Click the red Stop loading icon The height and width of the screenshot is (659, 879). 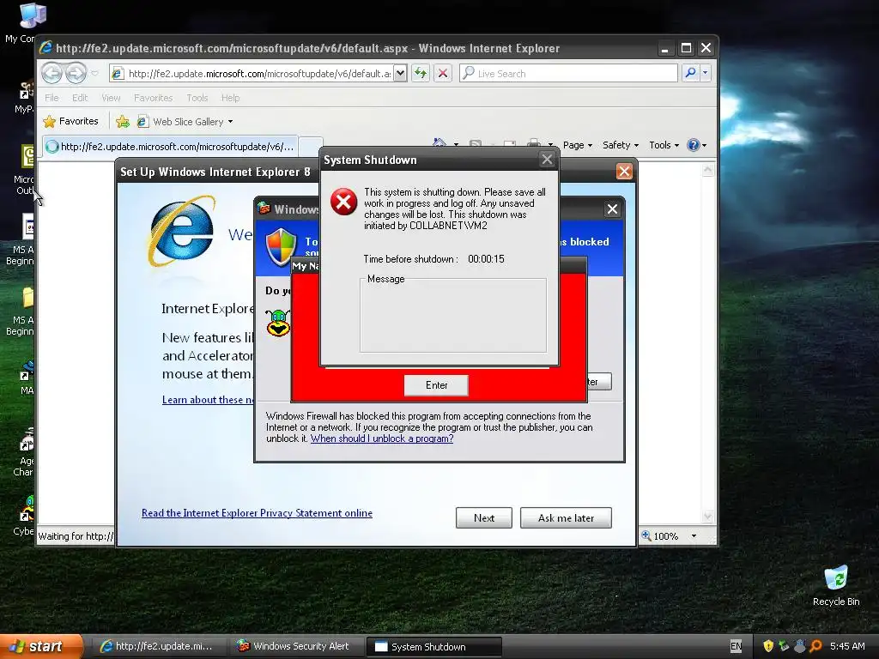(x=443, y=73)
